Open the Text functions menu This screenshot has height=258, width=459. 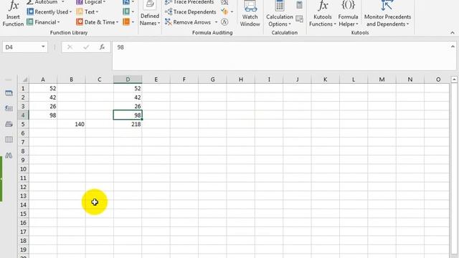(87, 12)
